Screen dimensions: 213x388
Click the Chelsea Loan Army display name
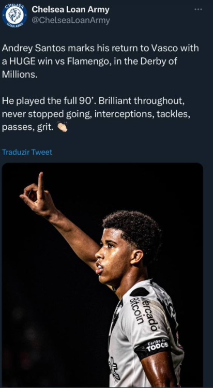click(70, 10)
